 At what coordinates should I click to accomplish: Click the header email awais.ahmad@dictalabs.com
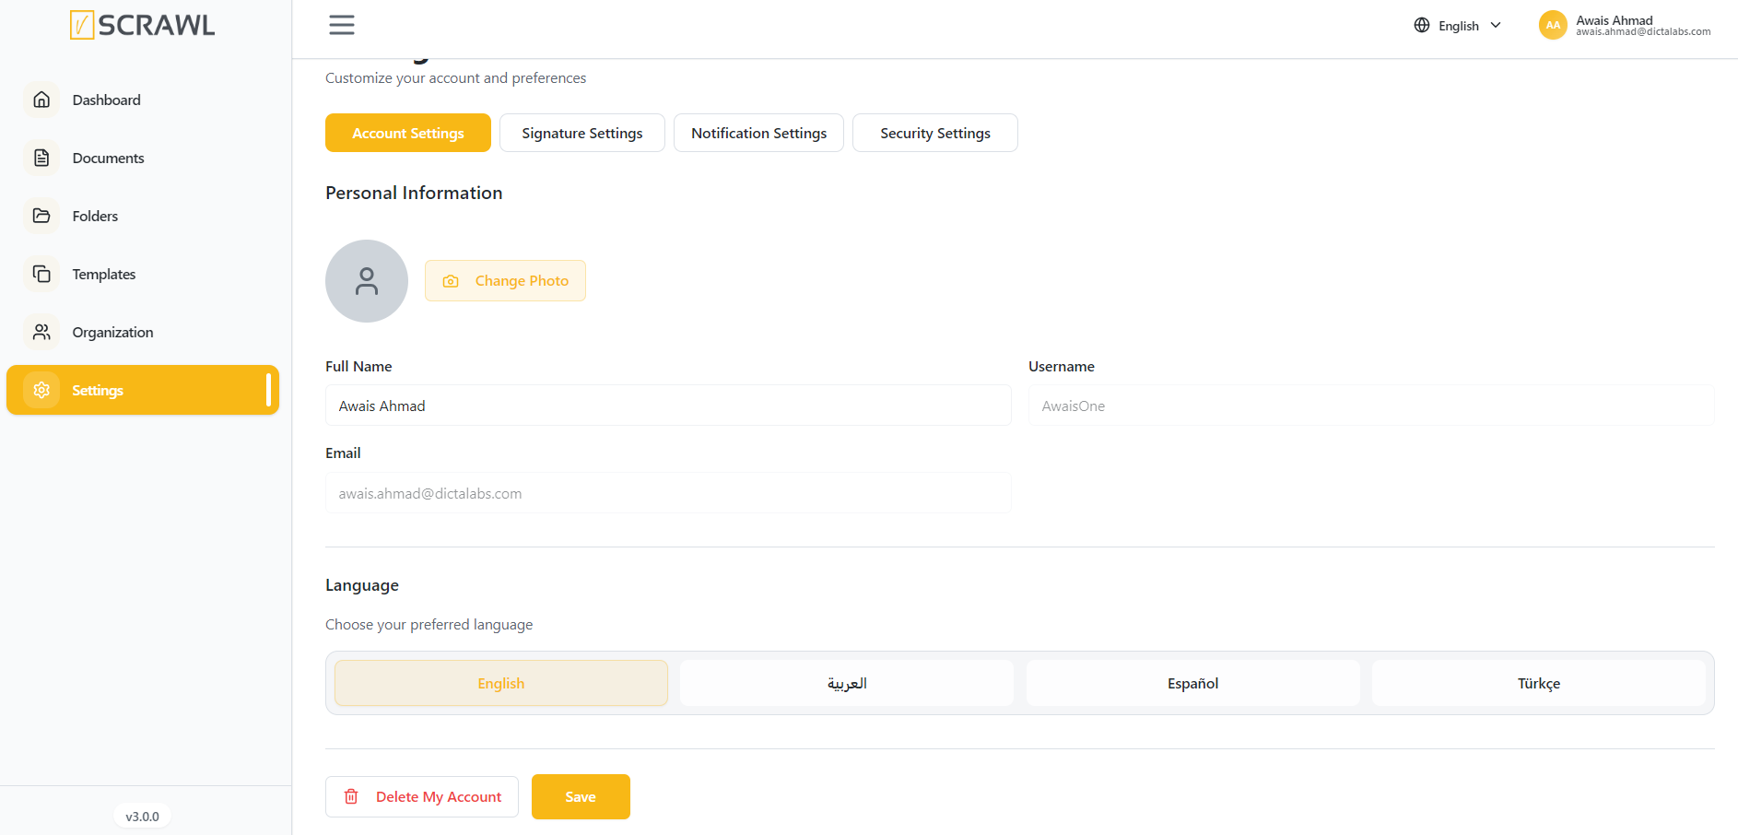pyautogui.click(x=1643, y=32)
